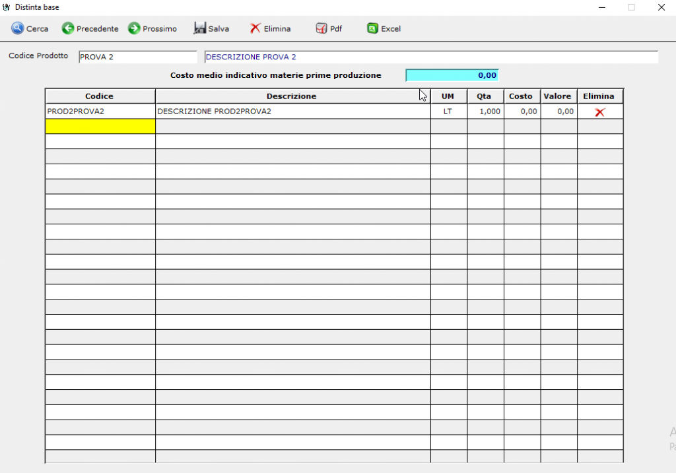Click the Cerca search icon
The width and height of the screenshot is (676, 473).
coord(17,29)
